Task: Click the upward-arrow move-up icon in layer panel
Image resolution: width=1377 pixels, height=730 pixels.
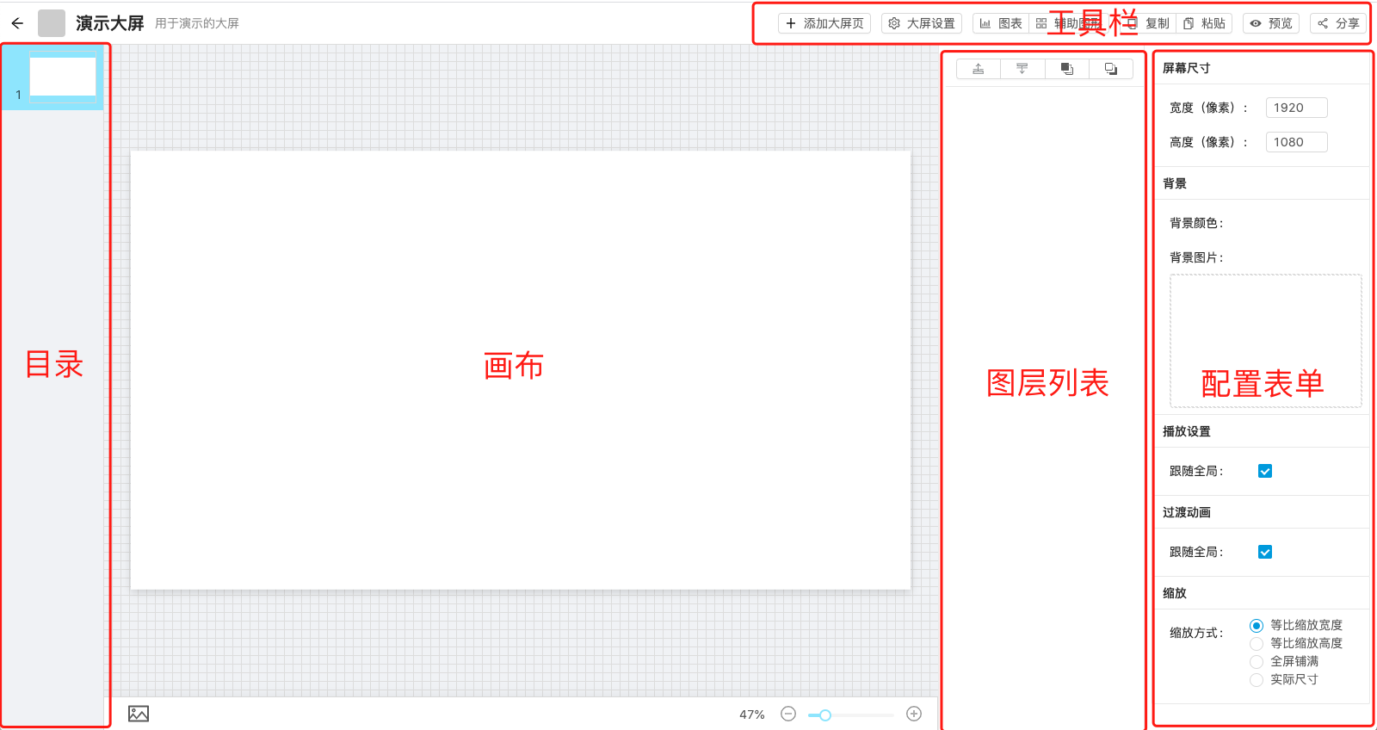Action: (x=979, y=69)
